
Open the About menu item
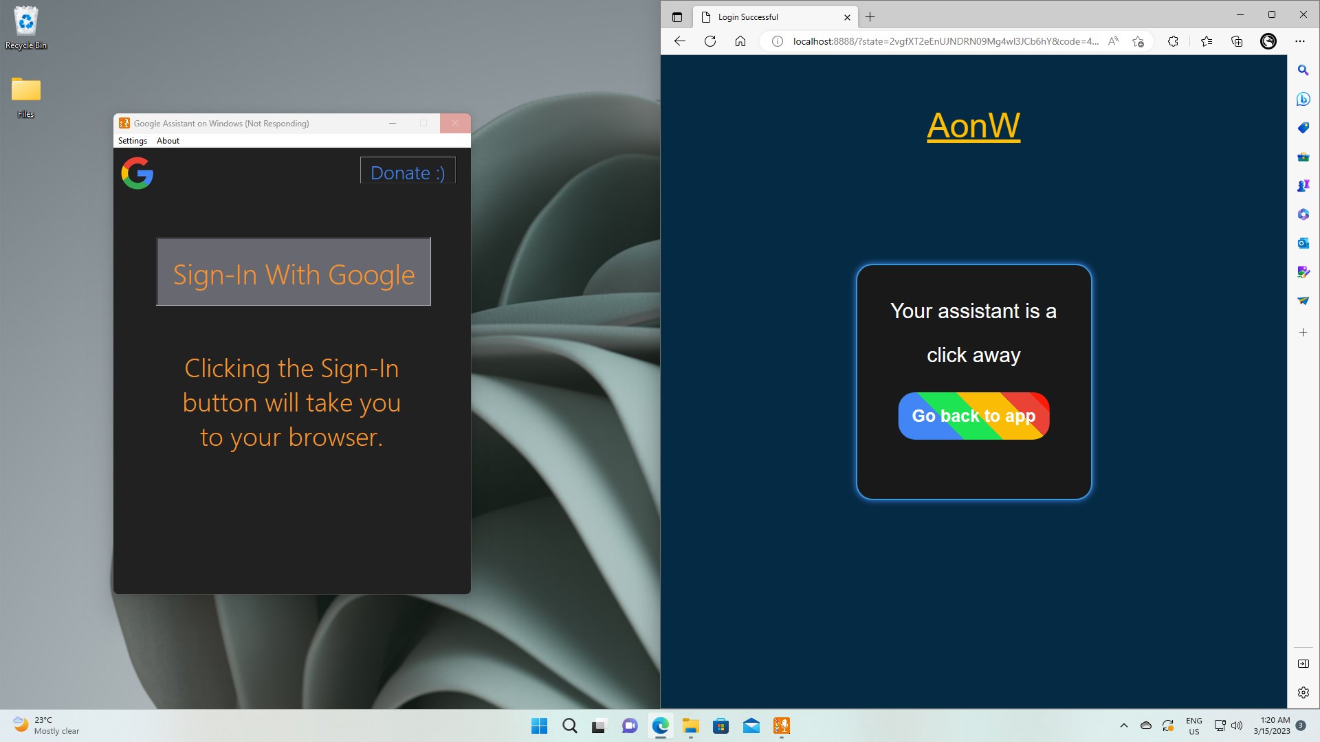point(168,141)
